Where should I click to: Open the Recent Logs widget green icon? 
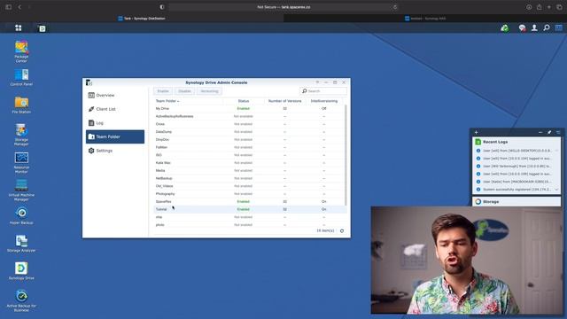point(478,142)
